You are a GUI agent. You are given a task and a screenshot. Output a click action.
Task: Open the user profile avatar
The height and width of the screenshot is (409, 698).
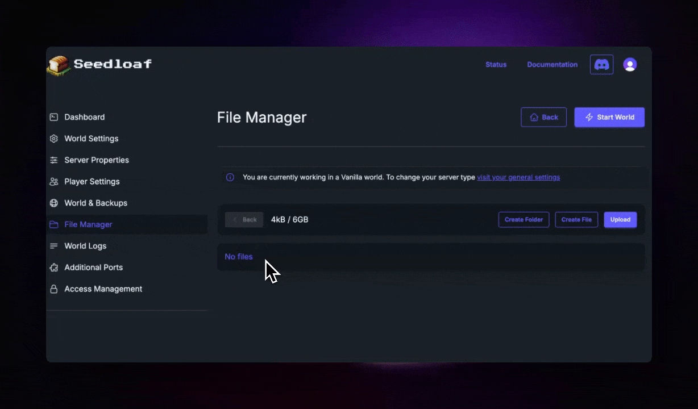pos(630,65)
